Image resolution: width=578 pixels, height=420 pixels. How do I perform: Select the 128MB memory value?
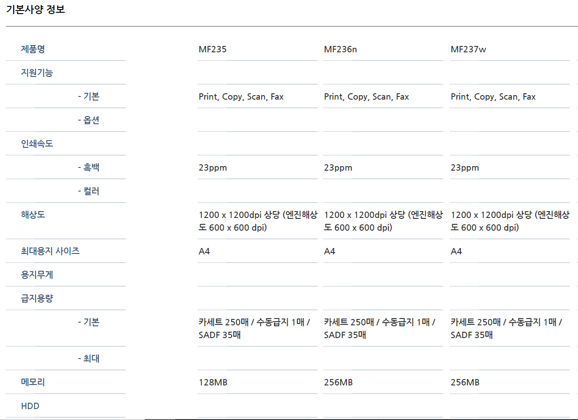[x=213, y=382]
